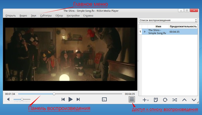202x115 pixels.
Task: Click the volume slider handle
Action: [x=22, y=99]
